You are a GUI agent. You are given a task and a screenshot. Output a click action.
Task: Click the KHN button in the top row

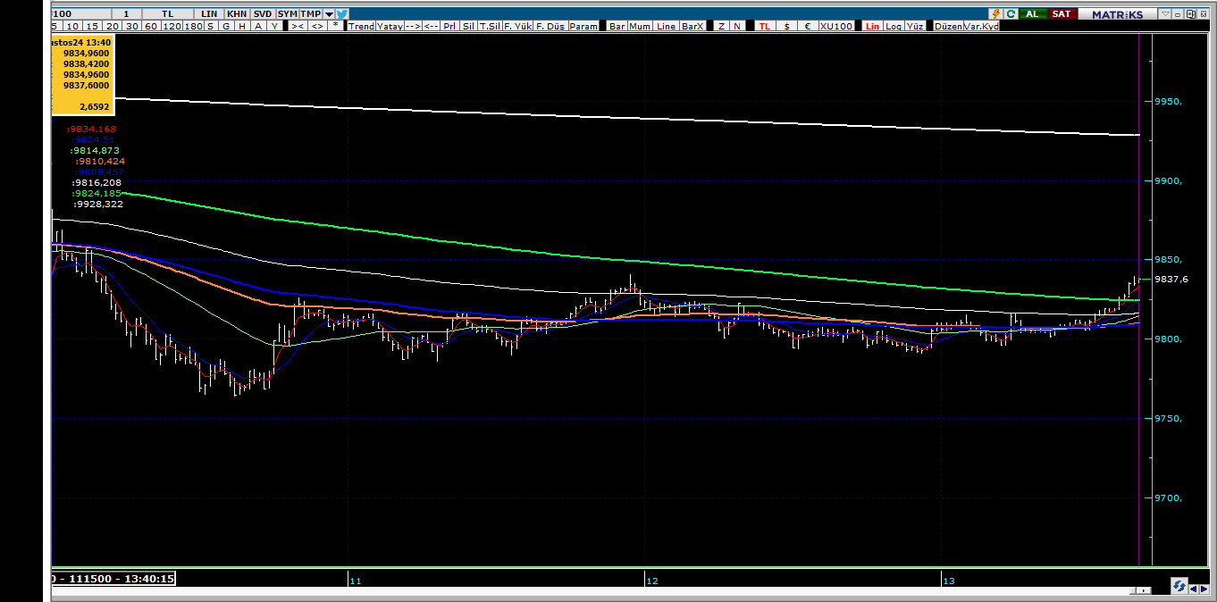click(239, 13)
